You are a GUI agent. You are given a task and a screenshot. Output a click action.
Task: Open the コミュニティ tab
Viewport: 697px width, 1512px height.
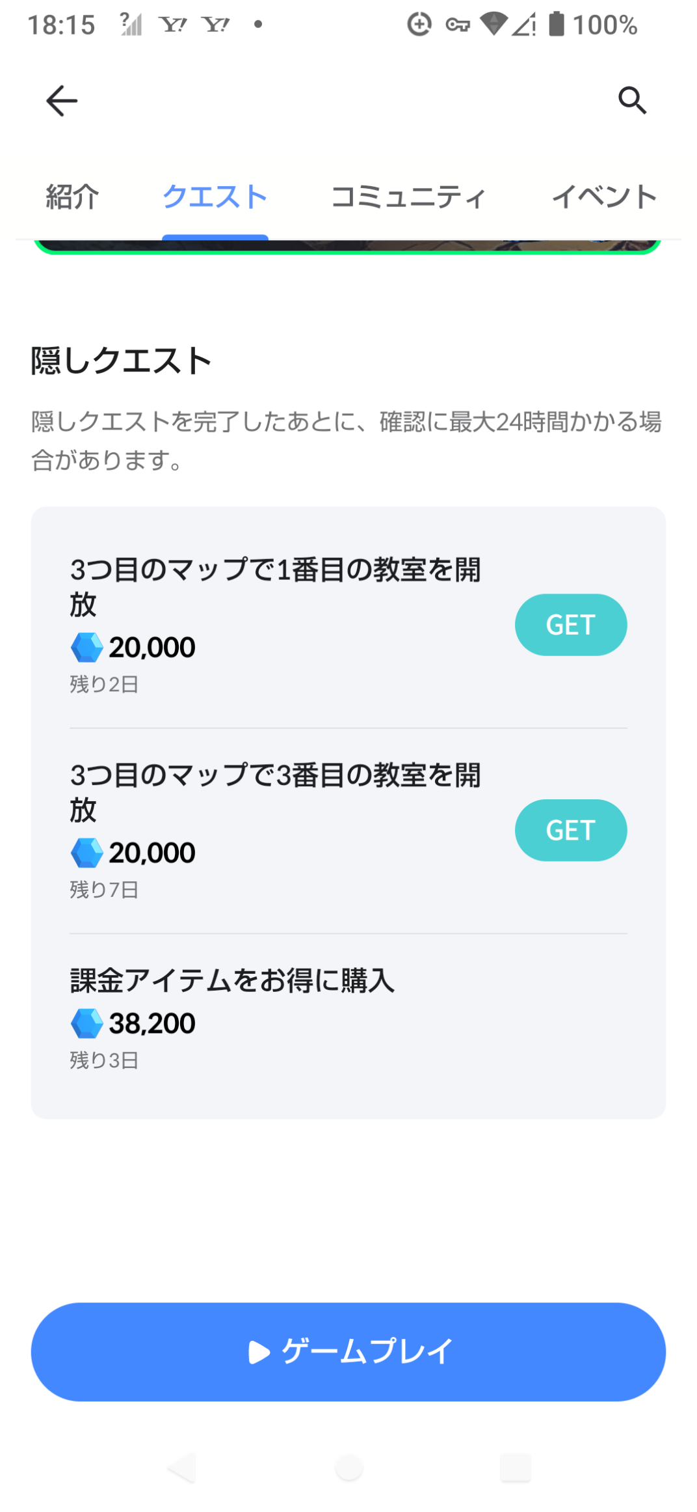click(x=408, y=197)
